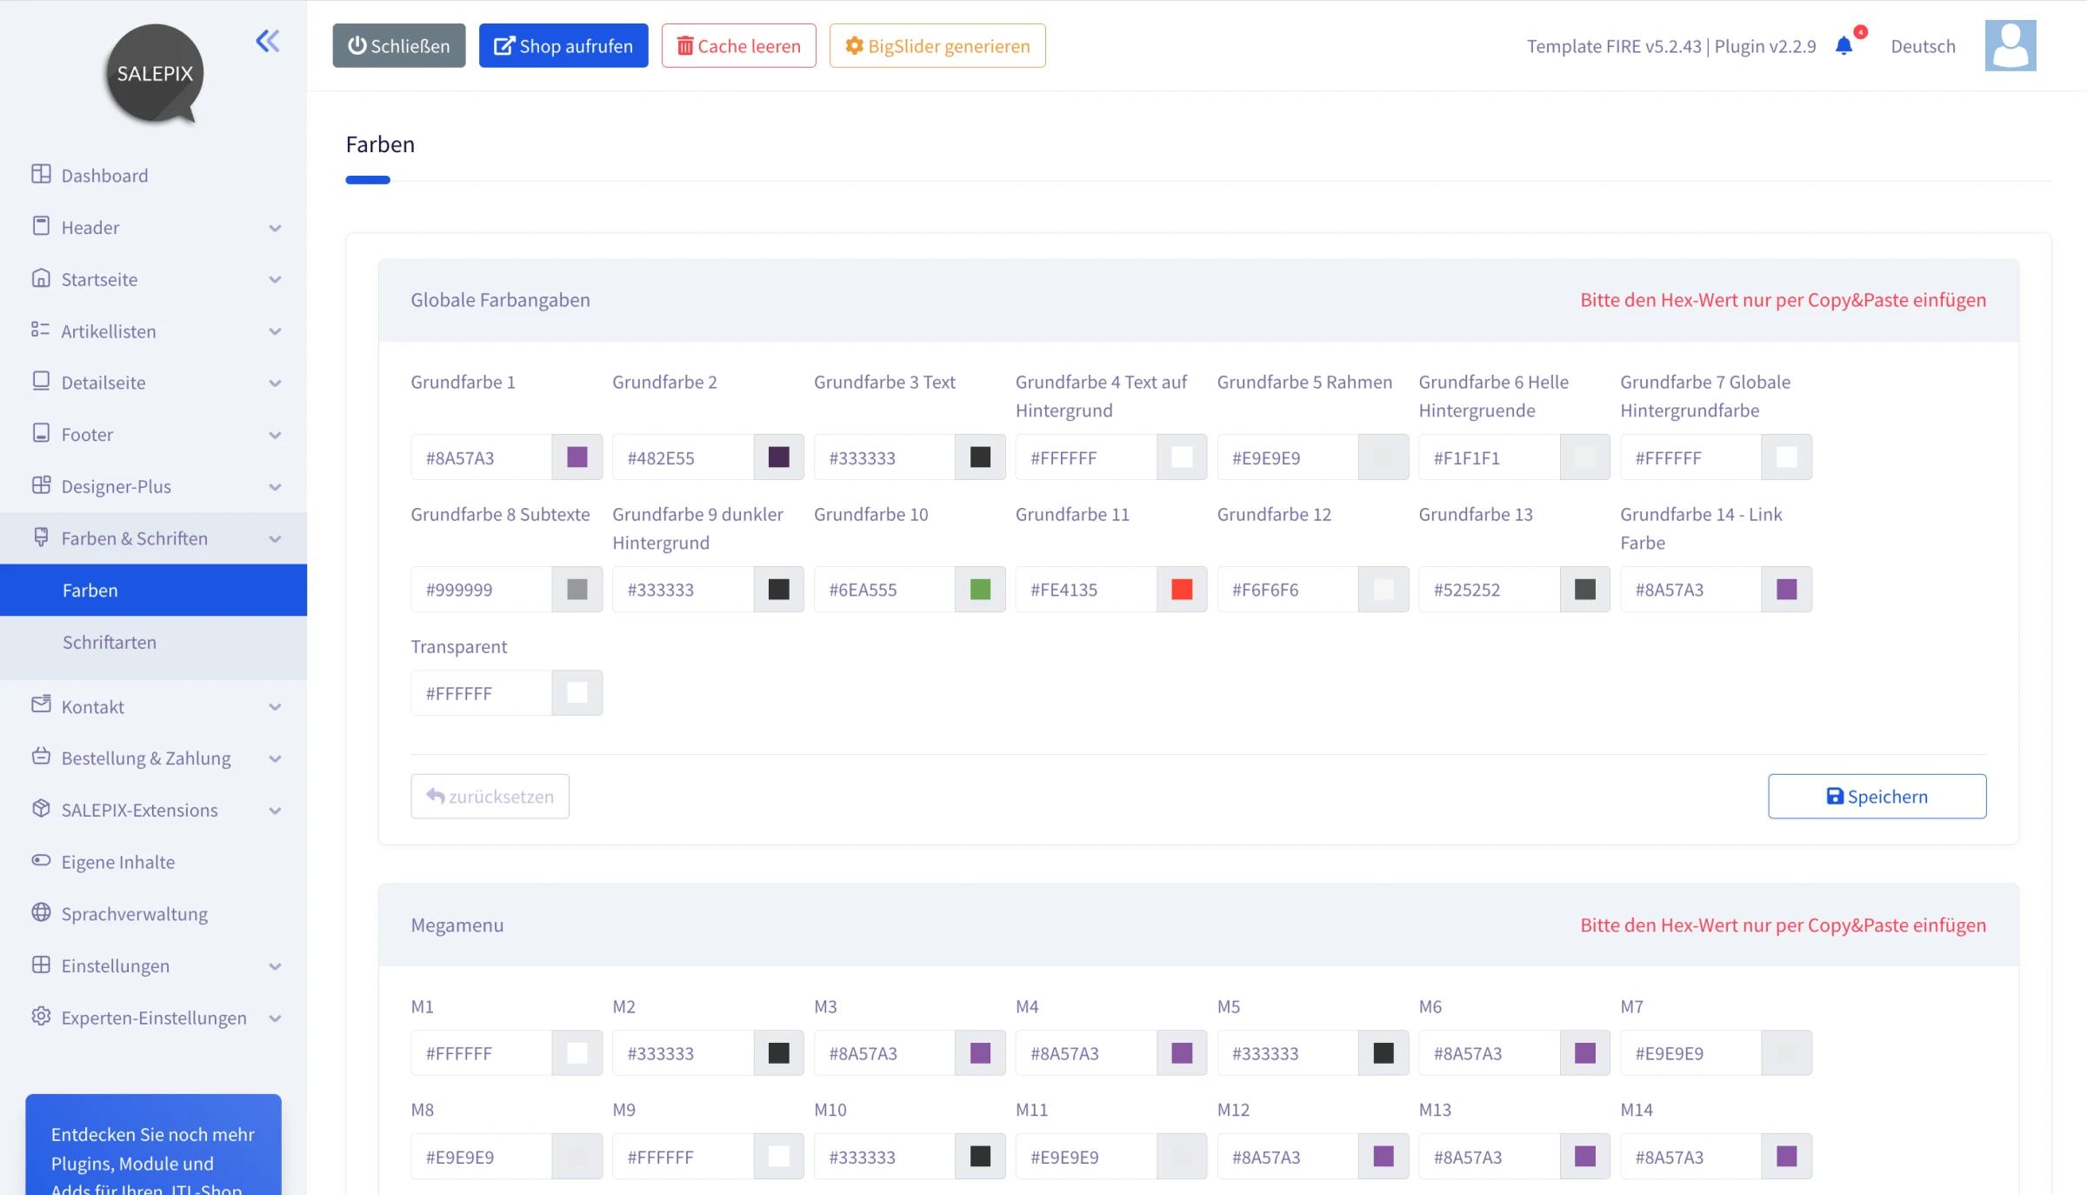Screen dimensions: 2087x1195
Task: Focus Grundfarbe 3 Text hex field
Action: [884, 457]
